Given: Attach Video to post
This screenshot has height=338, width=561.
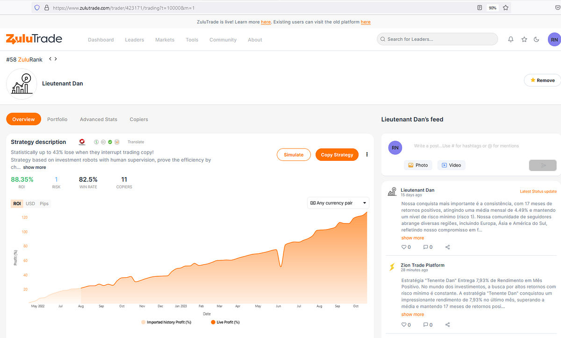Looking at the screenshot, I should (x=451, y=165).
